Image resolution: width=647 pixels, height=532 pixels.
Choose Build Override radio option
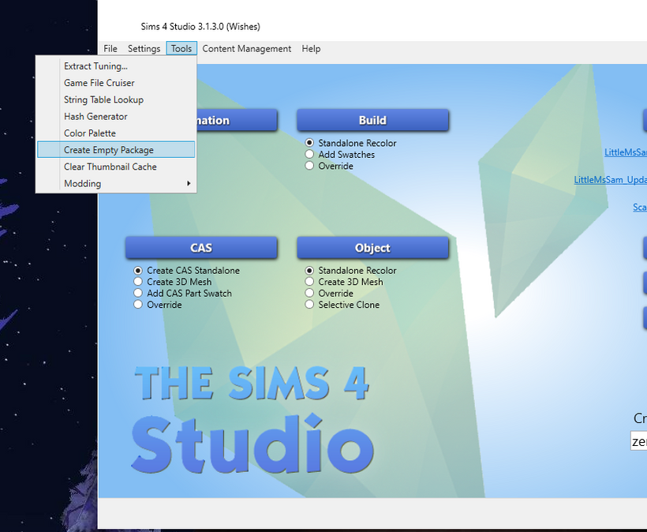(310, 166)
